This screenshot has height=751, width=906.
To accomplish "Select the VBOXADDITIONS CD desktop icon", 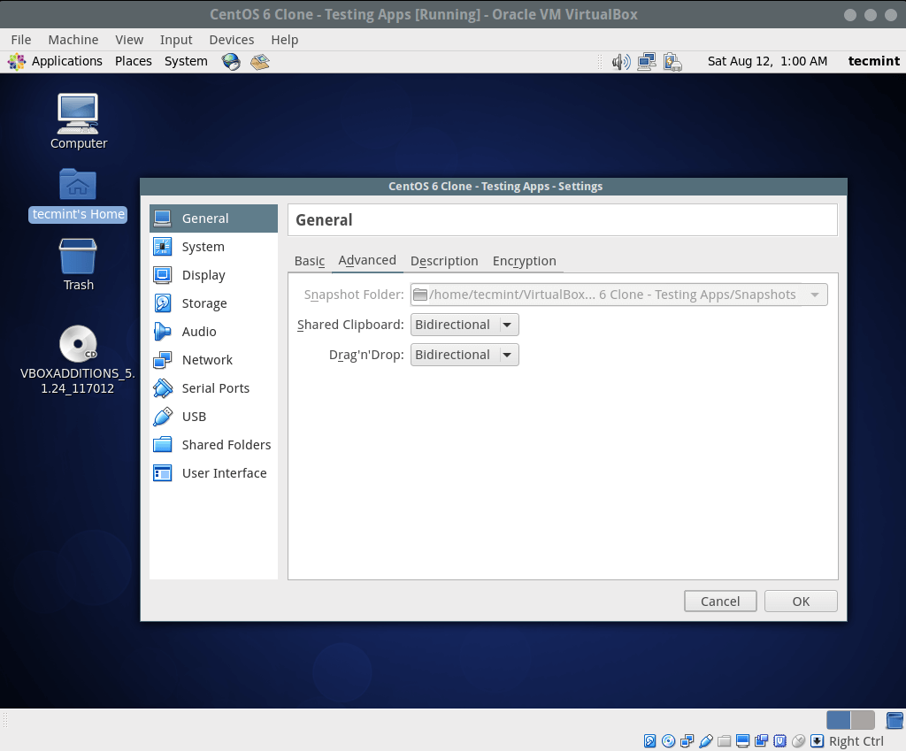I will (78, 345).
